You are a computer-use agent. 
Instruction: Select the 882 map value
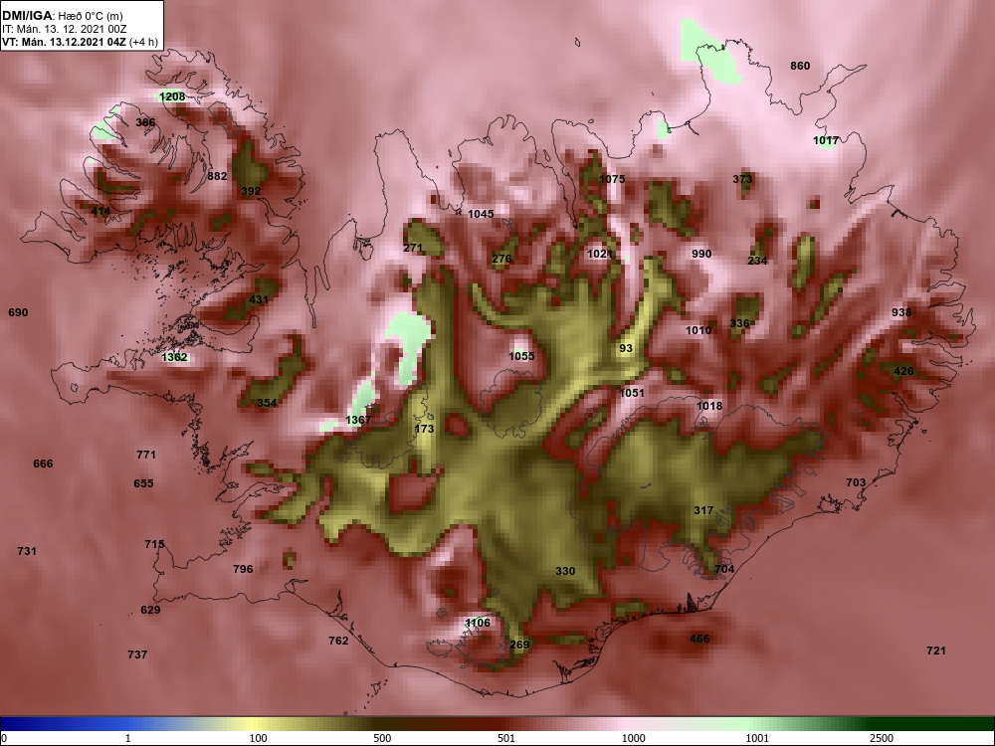[x=217, y=176]
